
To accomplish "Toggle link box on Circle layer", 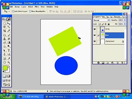I will 98,29.
